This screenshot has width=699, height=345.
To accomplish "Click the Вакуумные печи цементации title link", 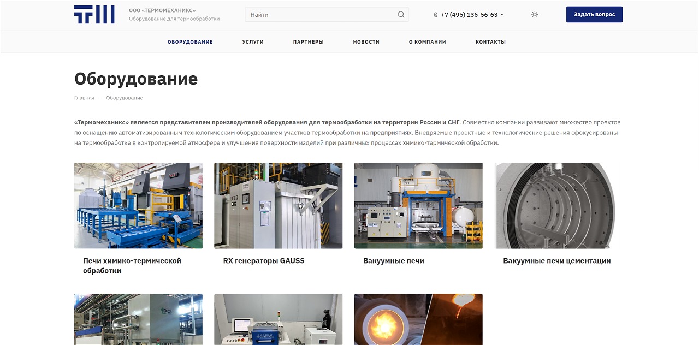I will point(556,261).
